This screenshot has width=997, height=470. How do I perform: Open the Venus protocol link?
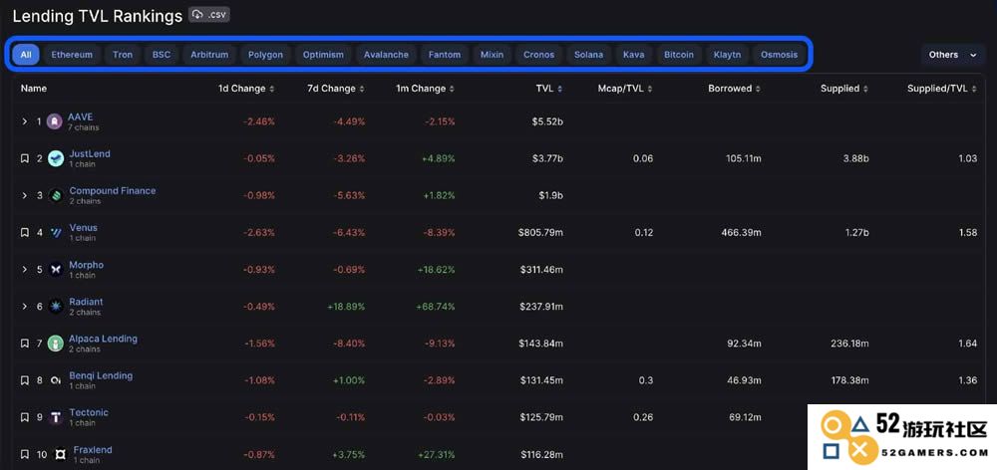pyautogui.click(x=84, y=227)
